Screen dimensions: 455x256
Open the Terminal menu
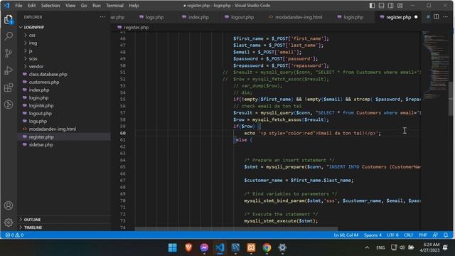114,6
